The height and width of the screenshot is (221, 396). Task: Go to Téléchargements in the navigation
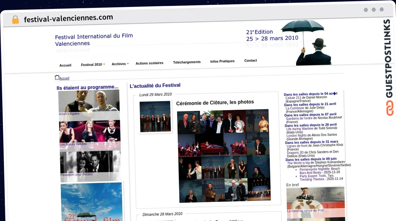click(187, 62)
